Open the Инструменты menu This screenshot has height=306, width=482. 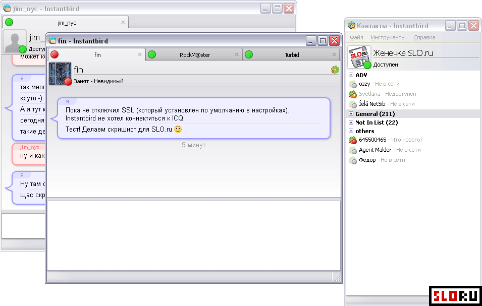(x=388, y=37)
